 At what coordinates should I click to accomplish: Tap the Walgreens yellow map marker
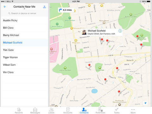tap(76, 40)
